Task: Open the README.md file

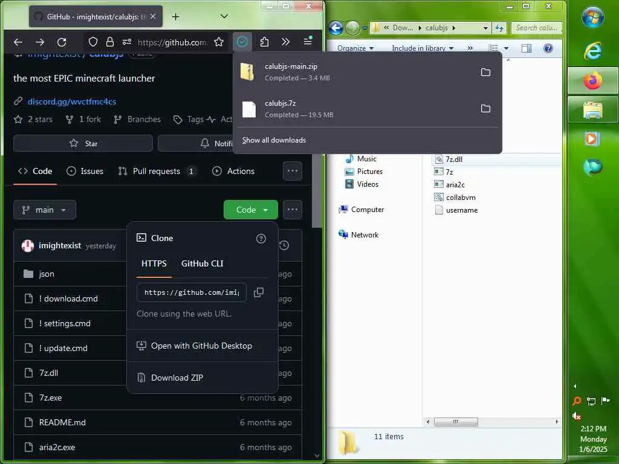Action: 62,422
